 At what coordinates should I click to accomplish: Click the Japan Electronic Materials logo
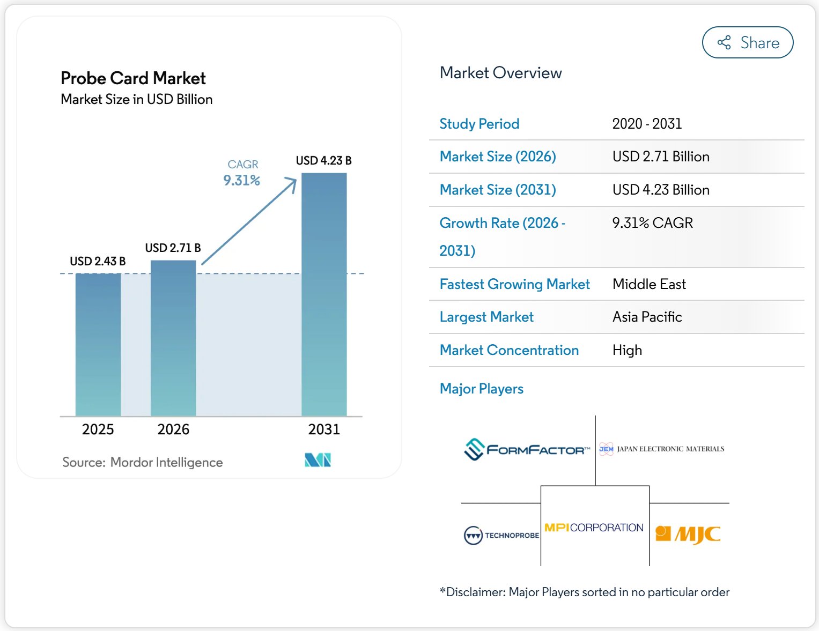click(661, 449)
